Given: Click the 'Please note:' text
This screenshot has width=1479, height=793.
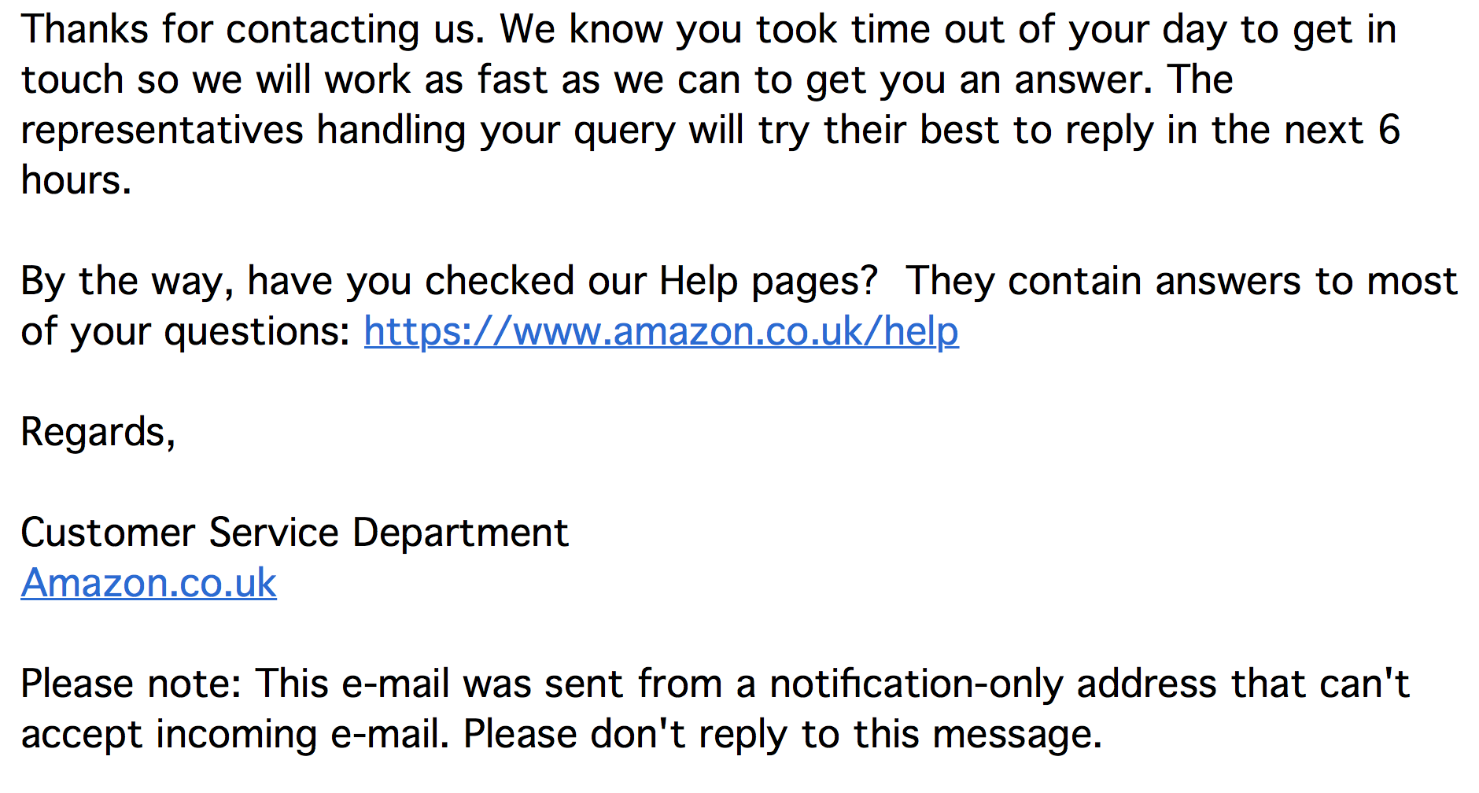Looking at the screenshot, I should pos(131,684).
